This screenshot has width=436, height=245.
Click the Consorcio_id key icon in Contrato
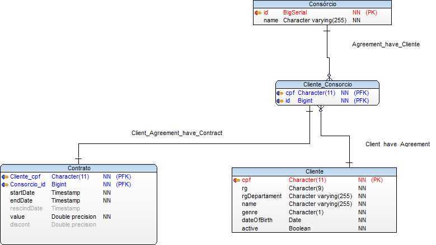coord(5,185)
